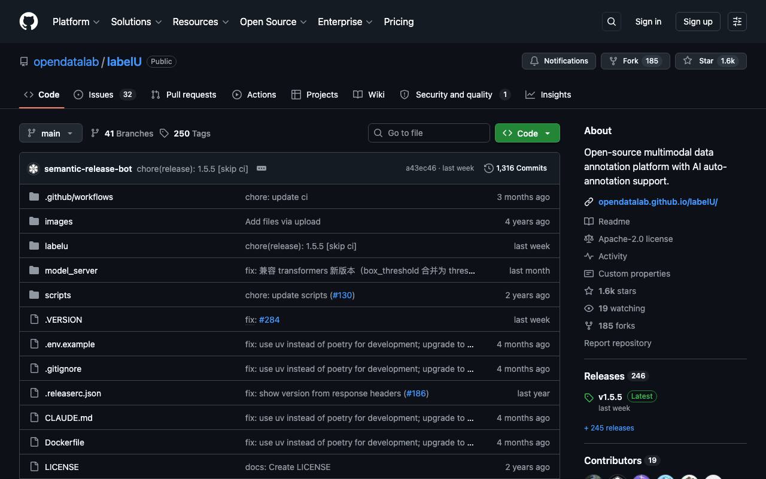The height and width of the screenshot is (479, 766).
Task: Expand the Resources menu
Action: (x=200, y=22)
